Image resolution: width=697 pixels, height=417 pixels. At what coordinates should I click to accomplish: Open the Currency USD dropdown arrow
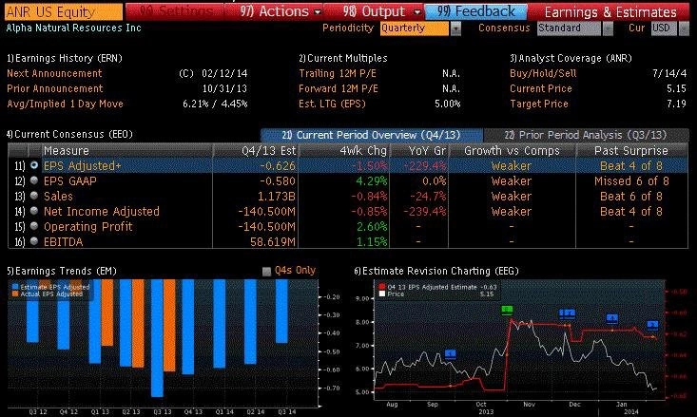(684, 28)
